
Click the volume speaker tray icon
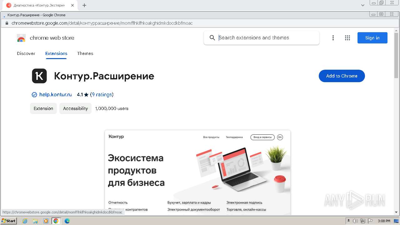click(x=355, y=221)
